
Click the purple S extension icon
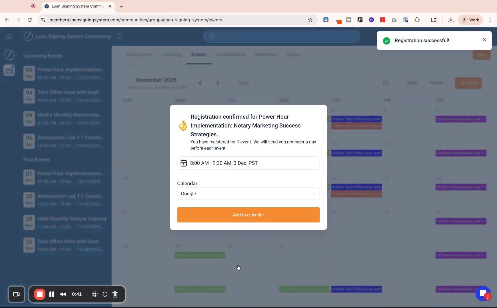click(x=371, y=20)
